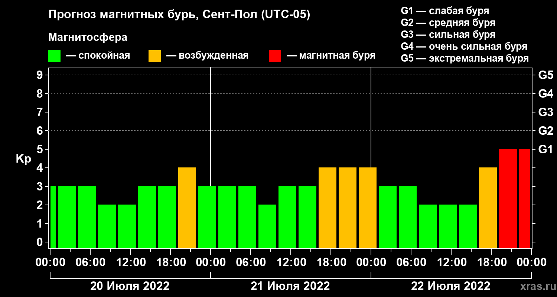Click the '21 Июля 2022' date label
Screen dimensions: 557x297
[x=290, y=286]
